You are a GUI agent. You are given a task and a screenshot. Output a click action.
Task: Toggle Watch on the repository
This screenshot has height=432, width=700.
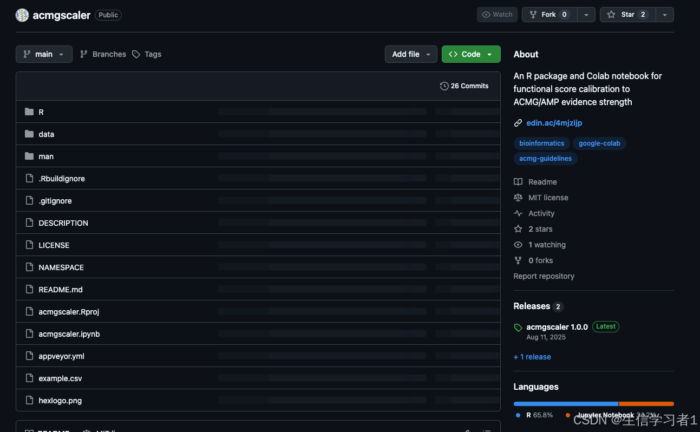point(497,15)
